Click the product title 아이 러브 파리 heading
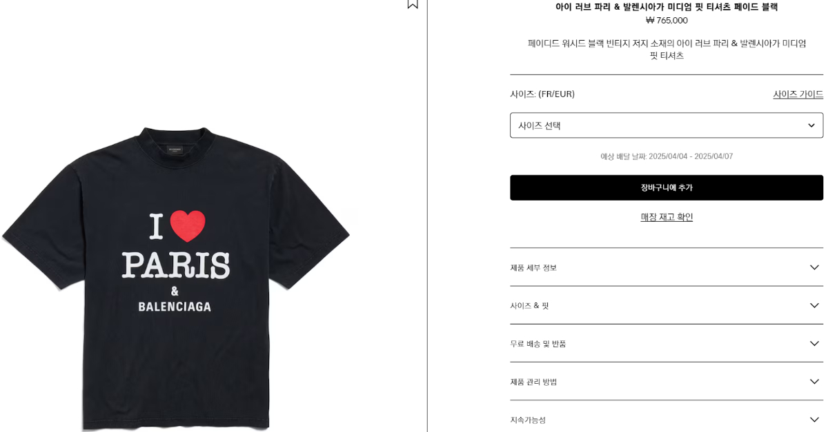This screenshot has width=828, height=432. [x=667, y=7]
